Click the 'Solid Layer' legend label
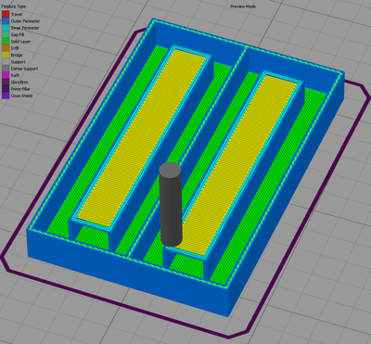This screenshot has height=344, width=371. point(20,42)
